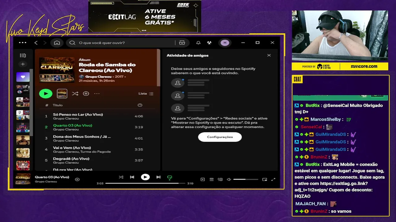Skip to the previous track
This screenshot has height=222, width=396.
click(x=132, y=177)
